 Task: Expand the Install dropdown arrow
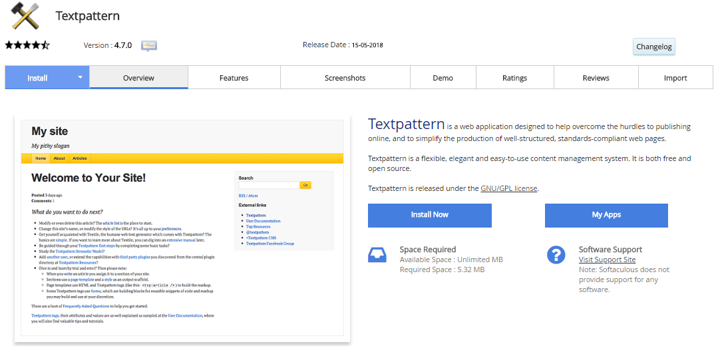(80, 77)
